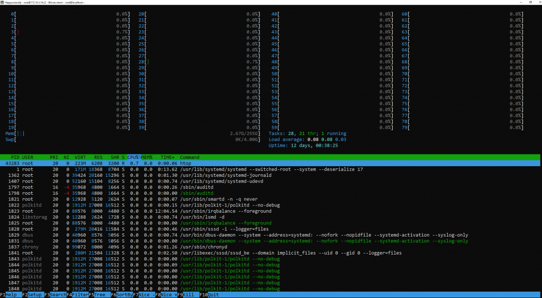Screen dimensions: 542x298
Task: Select dbus-daemon thread row PID 1831
Action: pos(271,241)
